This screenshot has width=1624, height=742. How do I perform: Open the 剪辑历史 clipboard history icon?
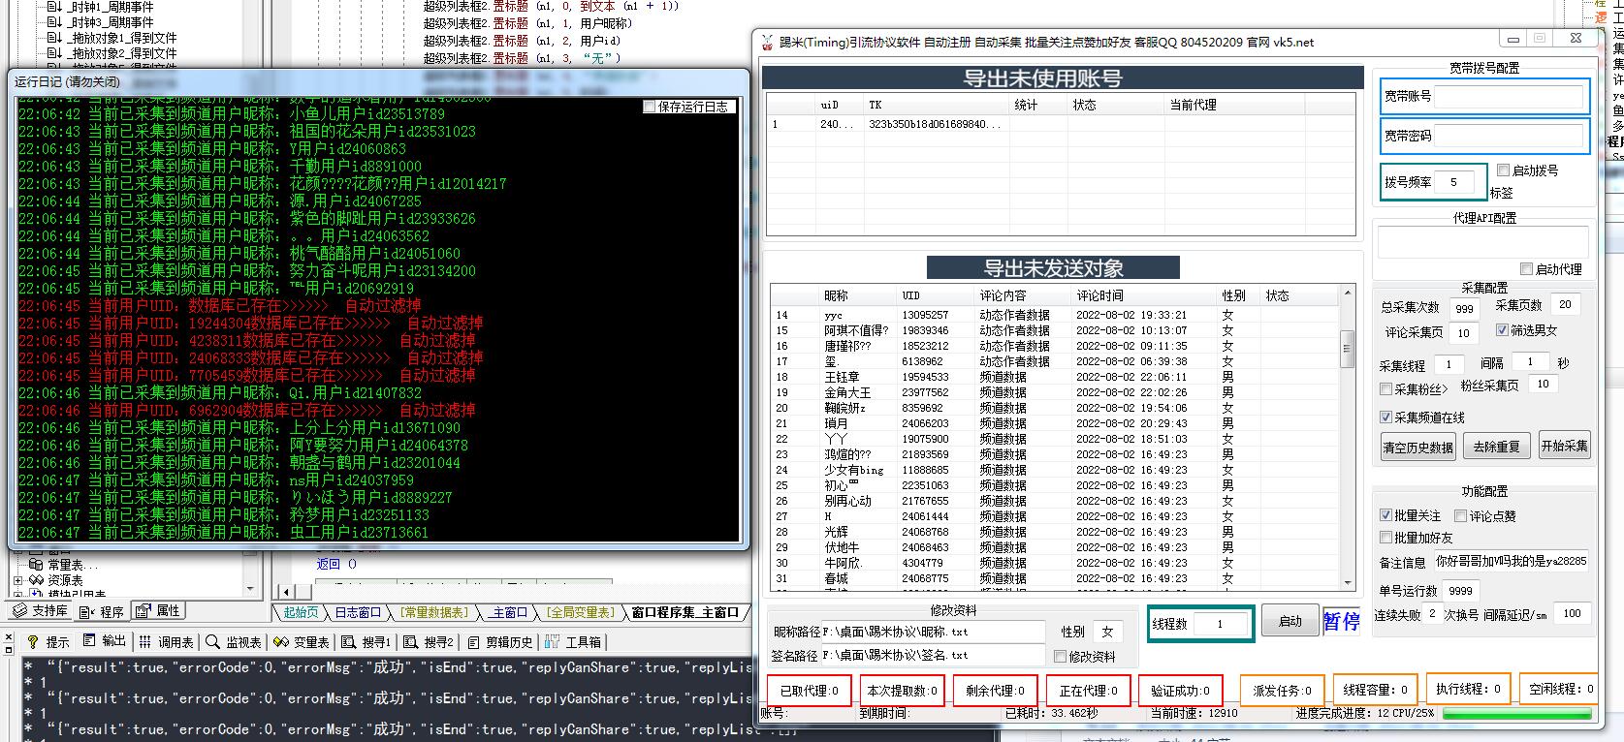[x=472, y=642]
